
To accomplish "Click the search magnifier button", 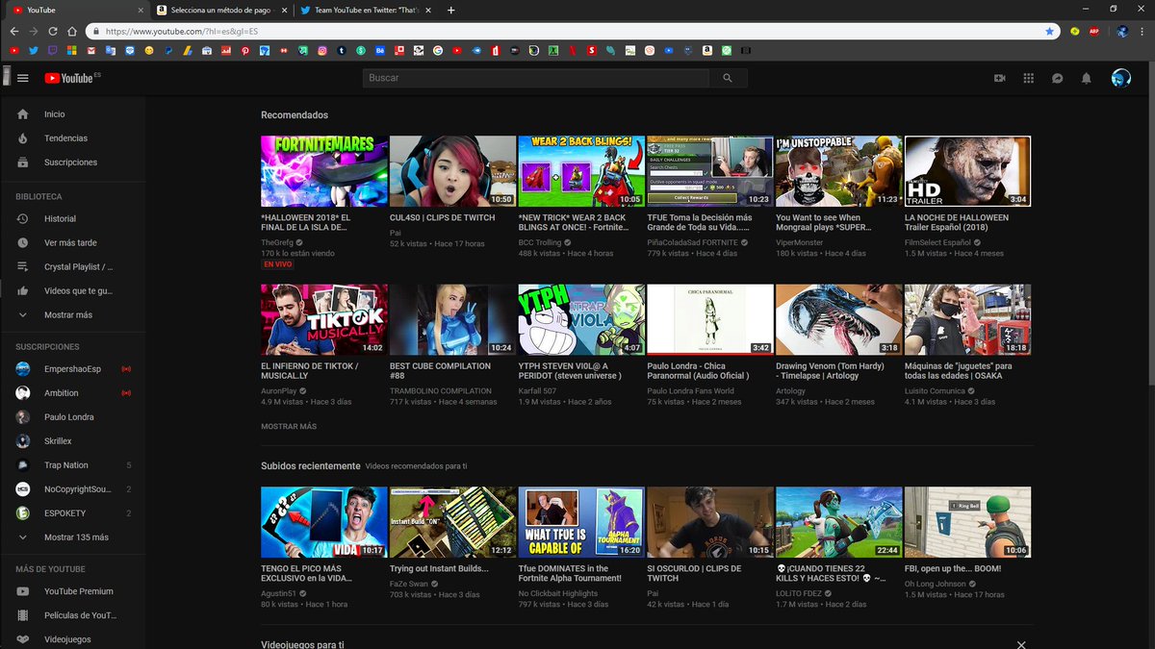I will 728,78.
